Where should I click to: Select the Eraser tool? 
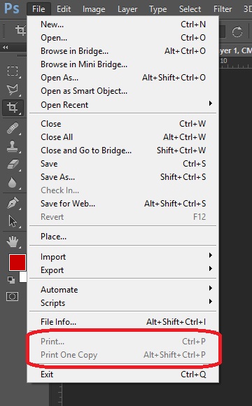click(13, 164)
